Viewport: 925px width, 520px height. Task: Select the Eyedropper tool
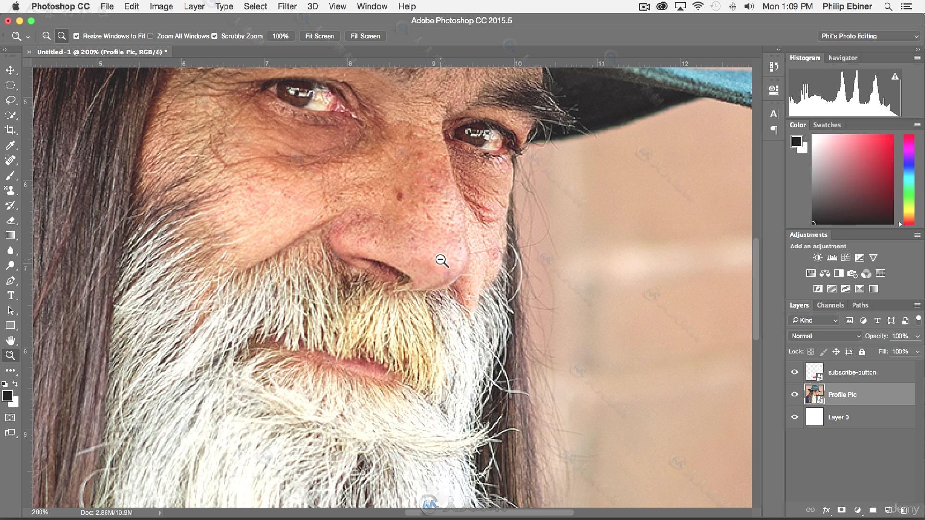tap(10, 145)
